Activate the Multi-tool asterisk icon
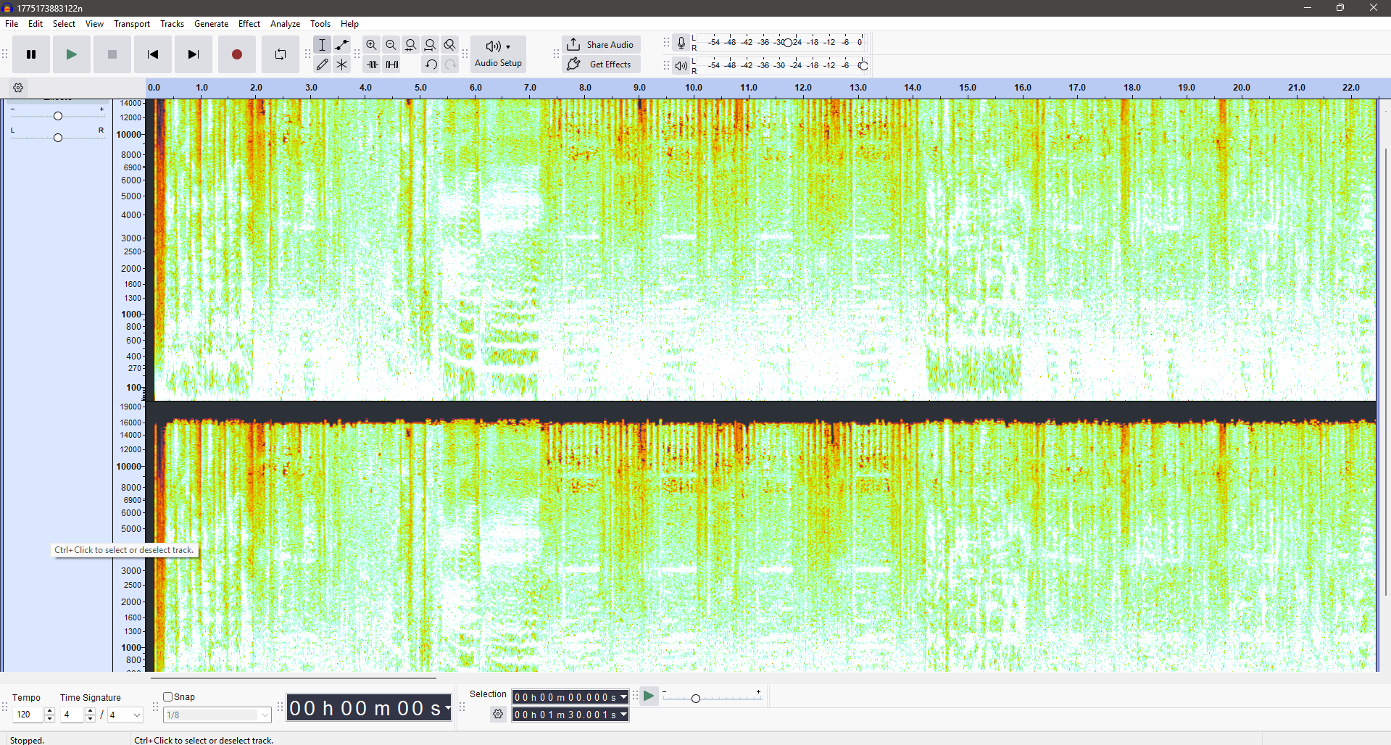The width and height of the screenshot is (1391, 745). coord(342,64)
